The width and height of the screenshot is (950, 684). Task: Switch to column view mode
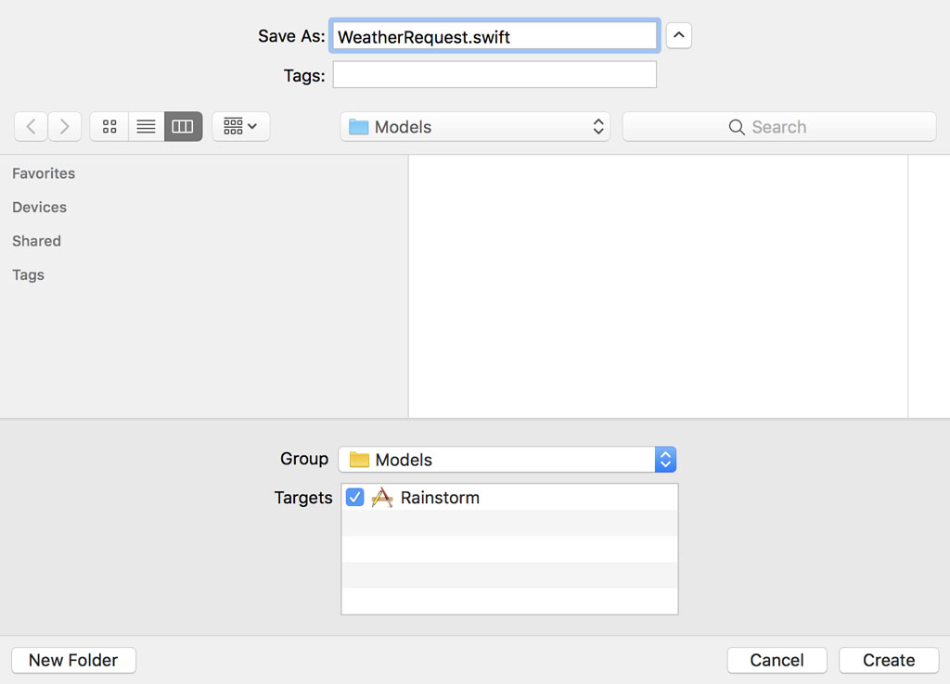pyautogui.click(x=182, y=126)
